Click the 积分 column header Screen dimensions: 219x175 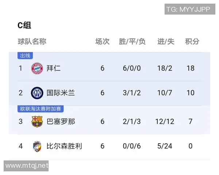pyautogui.click(x=192, y=41)
